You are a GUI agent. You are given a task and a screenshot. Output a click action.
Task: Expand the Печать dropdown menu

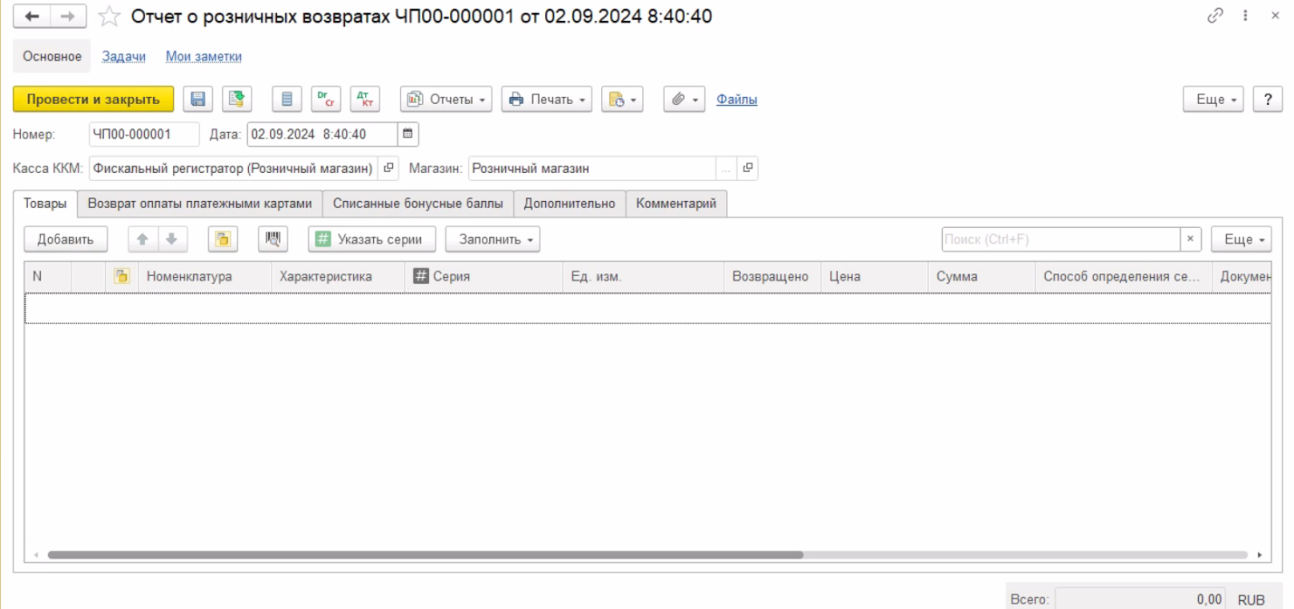point(546,100)
